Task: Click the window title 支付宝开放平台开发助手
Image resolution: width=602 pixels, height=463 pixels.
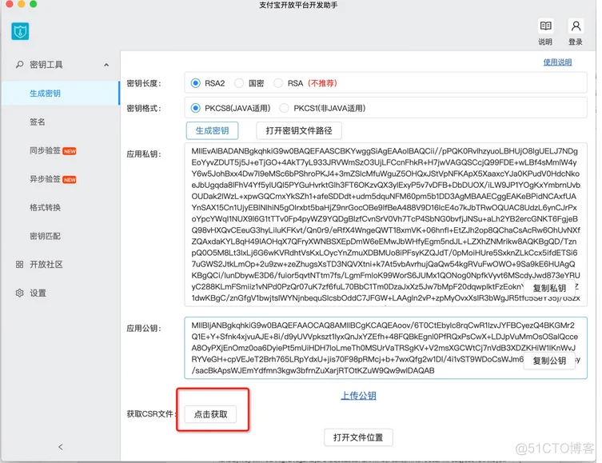Action: (298, 5)
